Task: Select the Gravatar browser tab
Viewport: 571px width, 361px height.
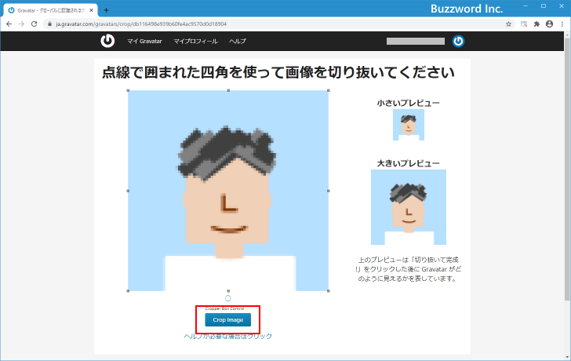Action: pyautogui.click(x=50, y=10)
